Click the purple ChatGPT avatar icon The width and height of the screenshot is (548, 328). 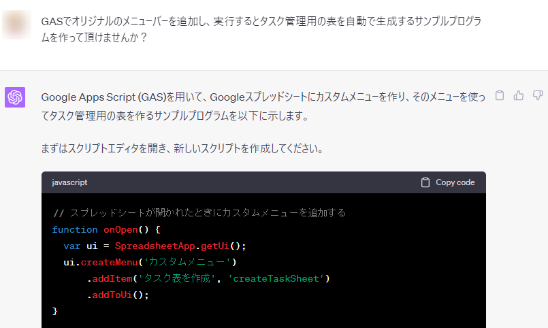pos(16,97)
